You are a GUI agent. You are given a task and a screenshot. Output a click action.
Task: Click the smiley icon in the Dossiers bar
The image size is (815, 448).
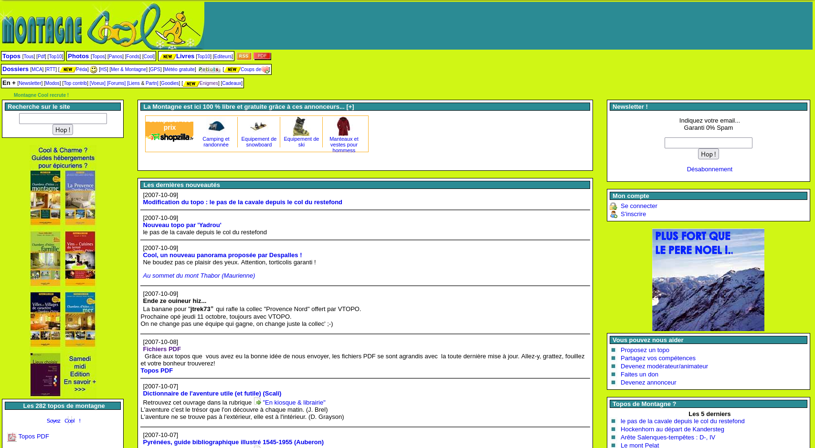[x=94, y=69]
